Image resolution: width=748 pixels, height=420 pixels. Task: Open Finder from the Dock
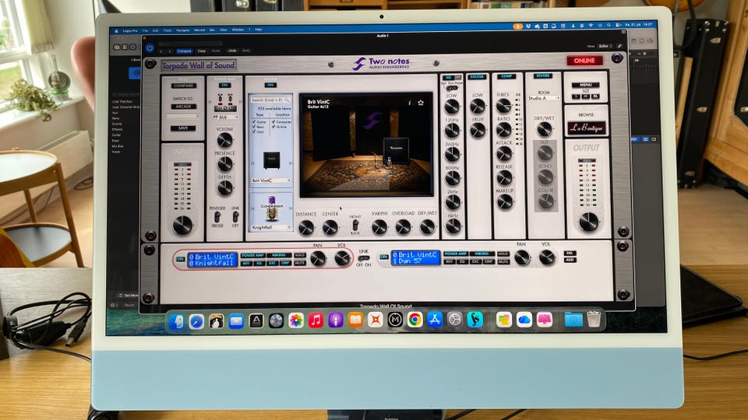point(176,321)
